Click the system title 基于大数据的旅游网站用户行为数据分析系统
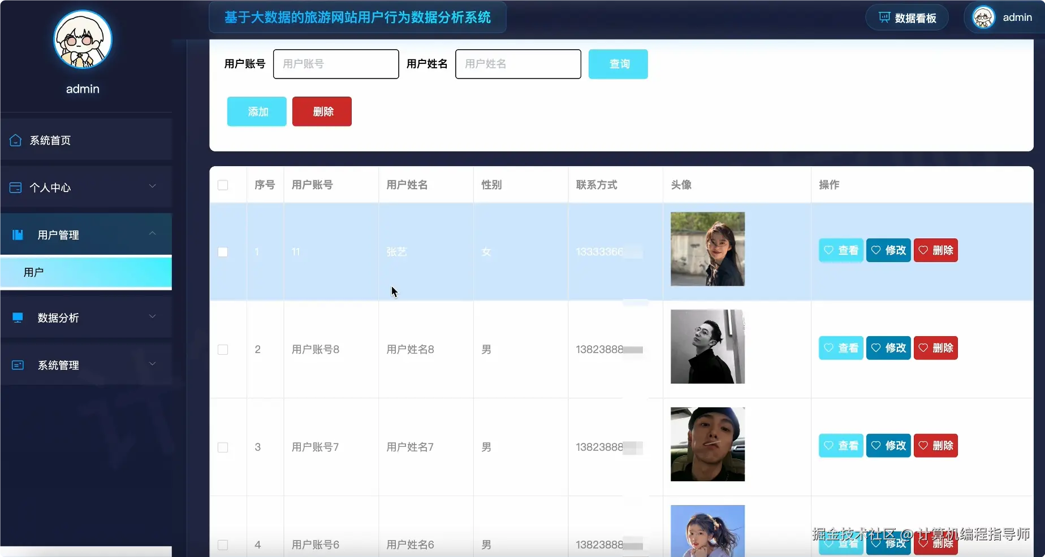This screenshot has height=557, width=1045. pos(357,18)
